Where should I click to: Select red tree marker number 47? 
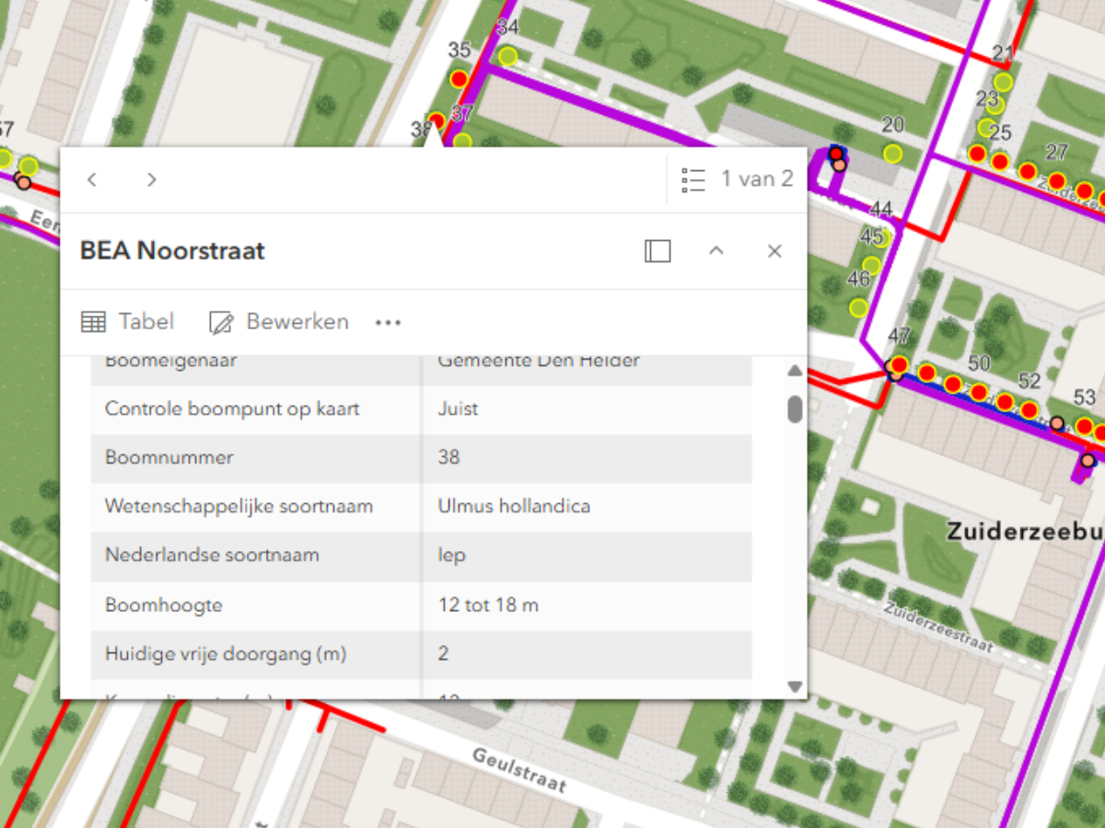pyautogui.click(x=900, y=365)
